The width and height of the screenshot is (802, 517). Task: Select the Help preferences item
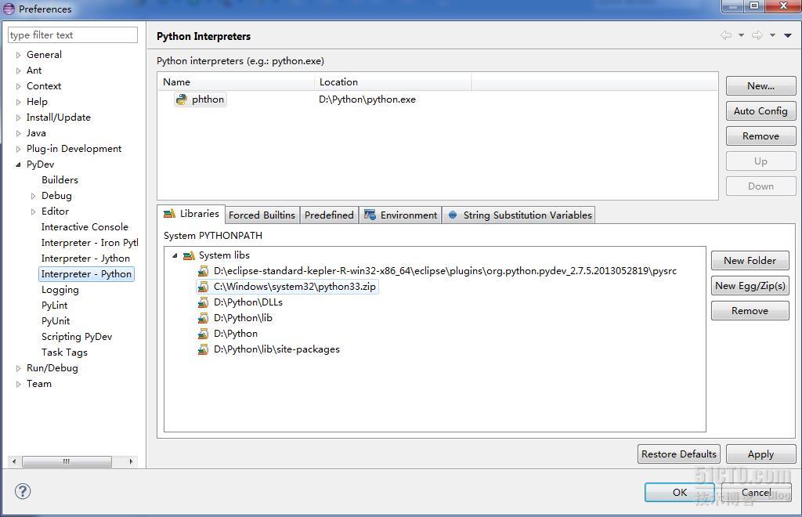(x=37, y=102)
